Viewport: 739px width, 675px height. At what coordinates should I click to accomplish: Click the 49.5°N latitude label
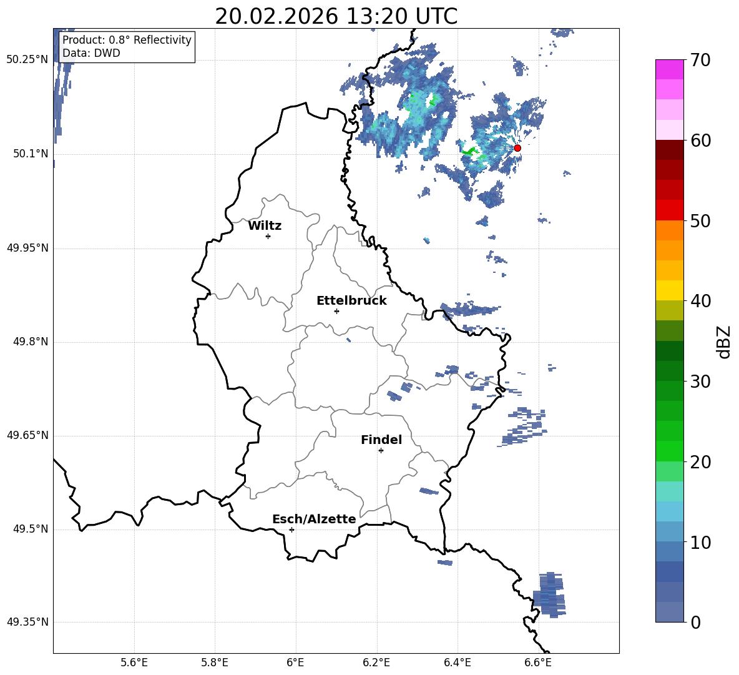(x=31, y=529)
